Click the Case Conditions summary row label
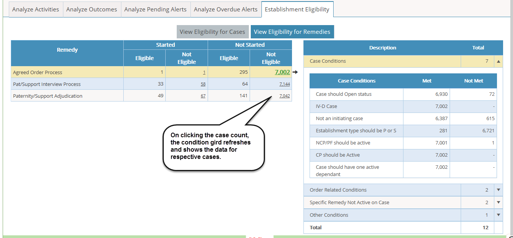This screenshot has height=238, width=513. click(328, 61)
